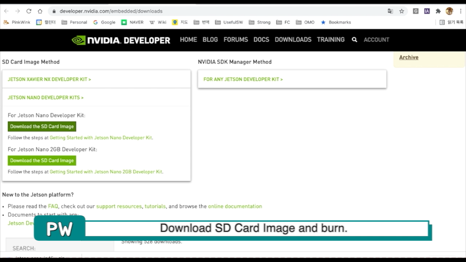Open the Wiki bookmark
466x262 pixels.
(158, 22)
